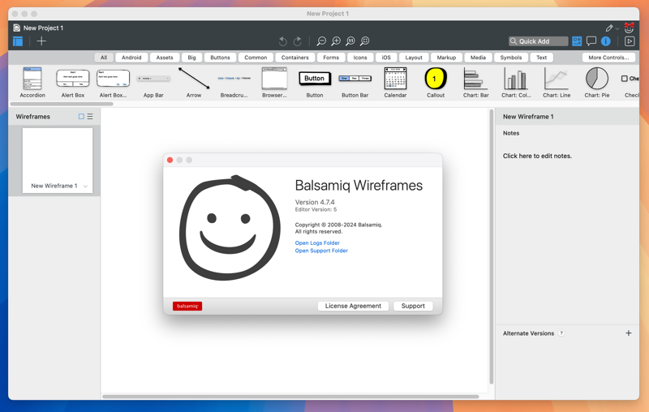The image size is (649, 412).
Task: Select the New Wireframe 1 thumbnail
Action: 58,160
